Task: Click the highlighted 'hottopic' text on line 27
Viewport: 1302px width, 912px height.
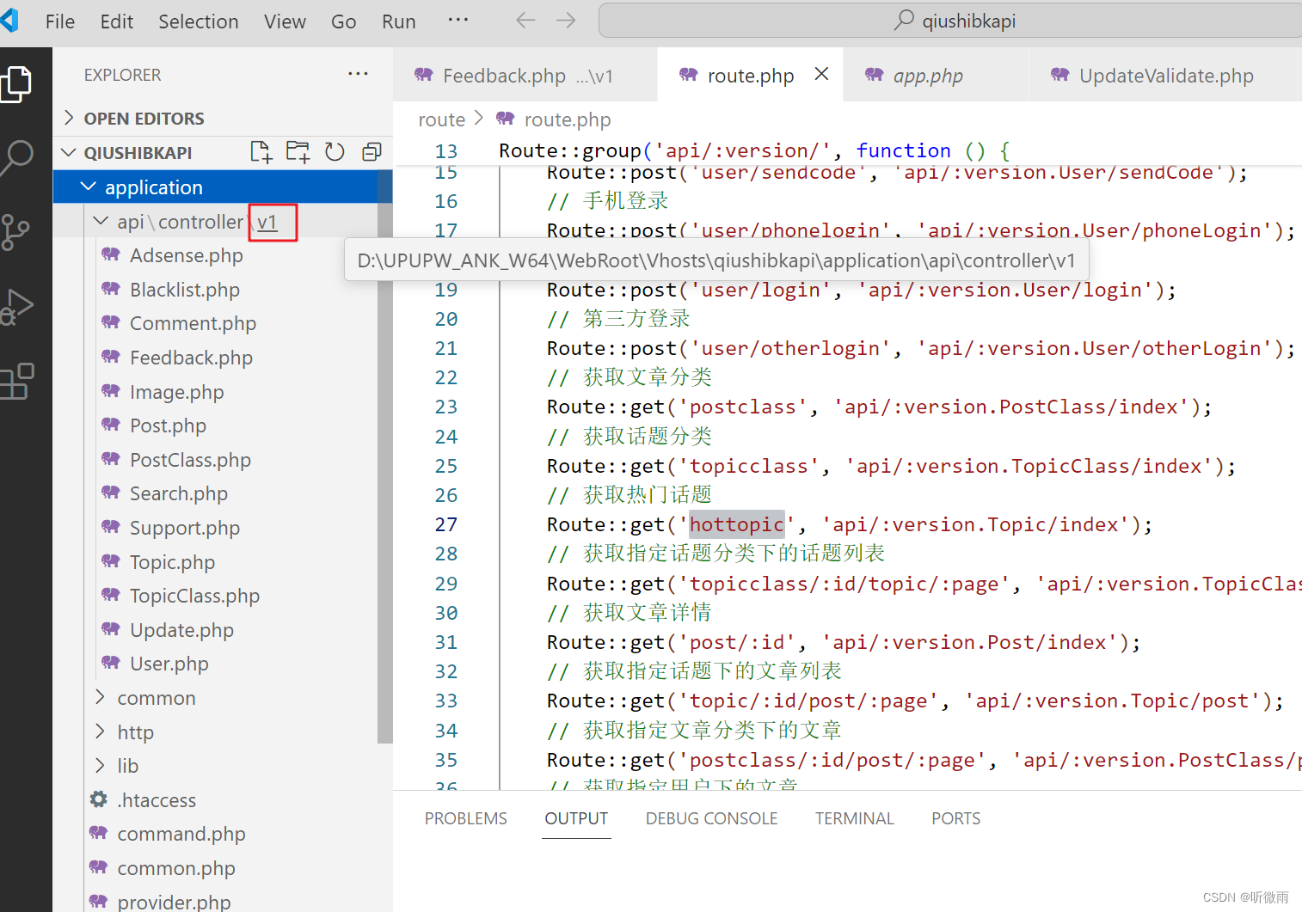Action: 737,524
